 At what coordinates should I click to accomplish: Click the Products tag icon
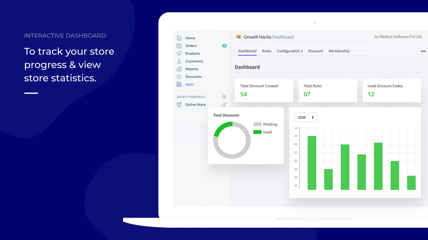(x=179, y=53)
